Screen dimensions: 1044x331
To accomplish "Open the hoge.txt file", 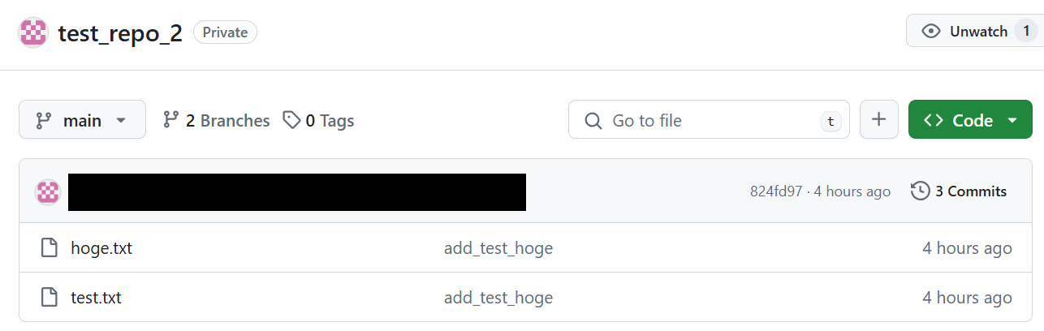I will pyautogui.click(x=101, y=248).
